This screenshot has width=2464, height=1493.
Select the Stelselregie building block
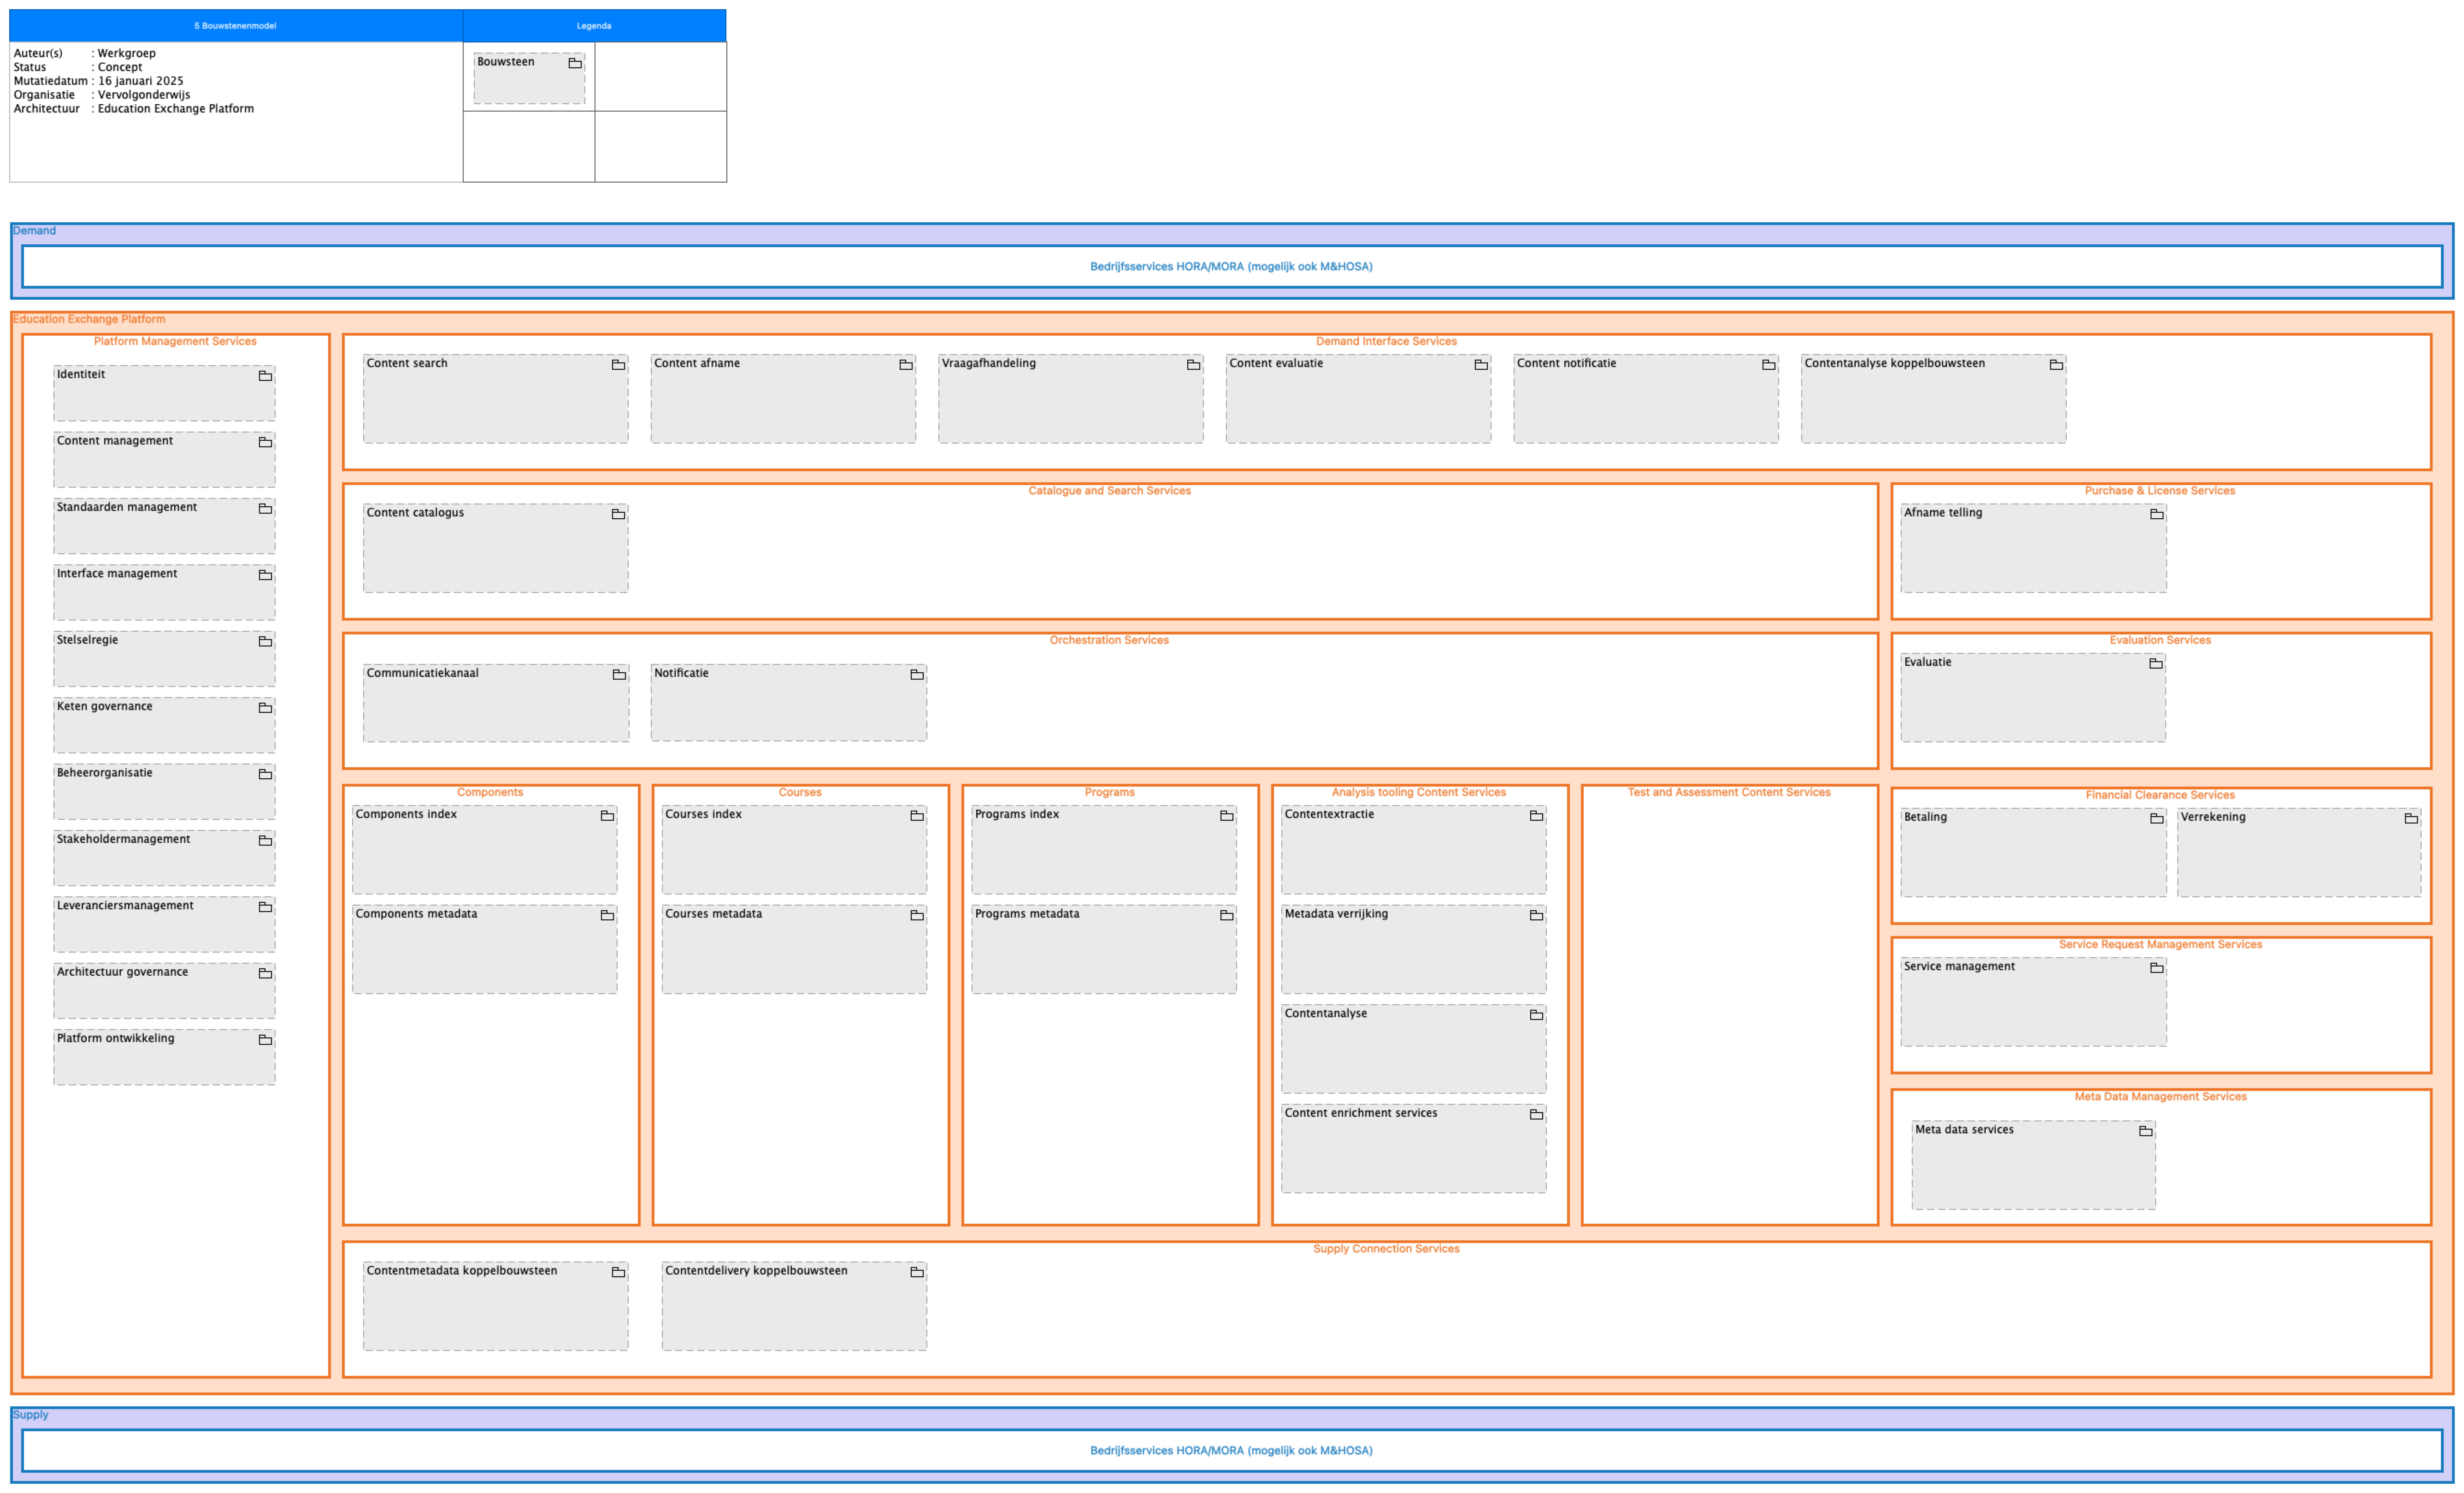coord(164,659)
